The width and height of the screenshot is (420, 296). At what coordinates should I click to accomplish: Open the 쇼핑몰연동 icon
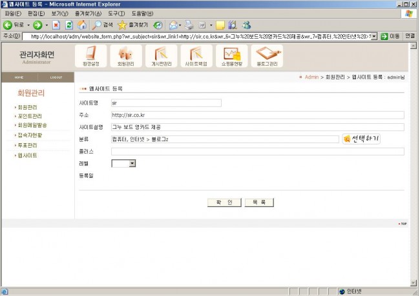point(231,57)
